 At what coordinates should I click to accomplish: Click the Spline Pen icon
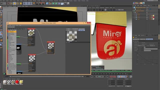tap(50, 3)
